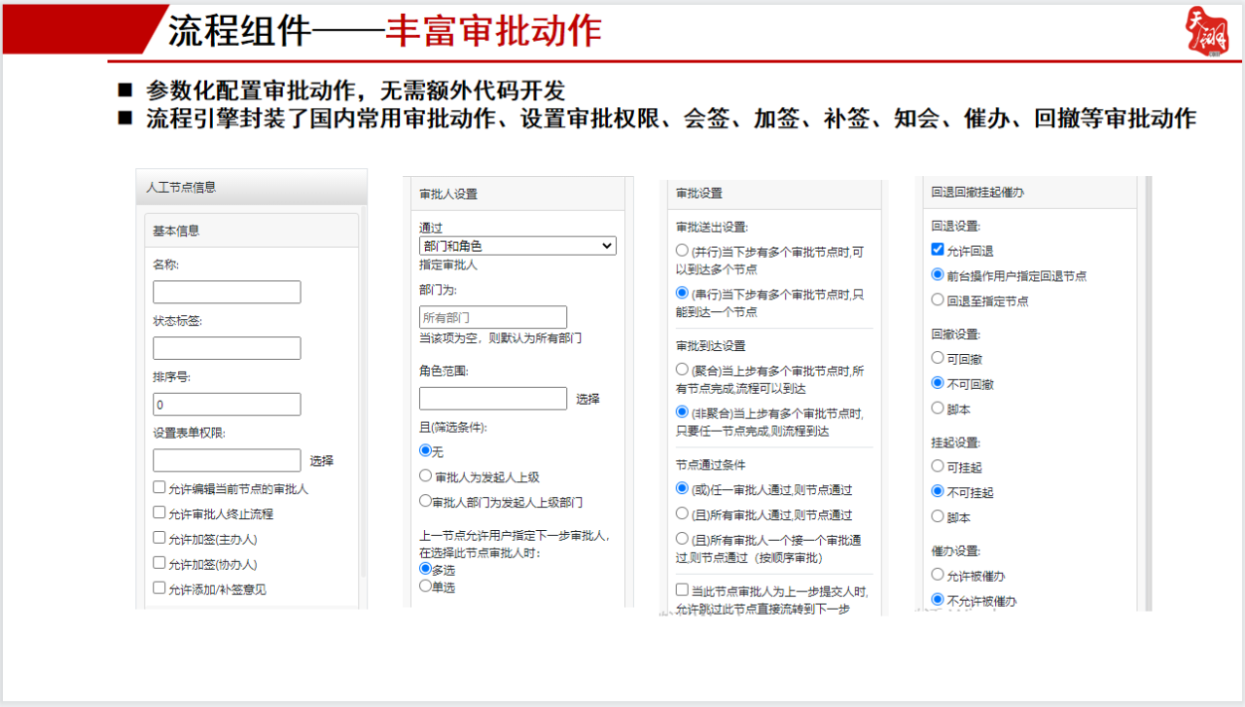Enable 允许编辑当前节点的审批人 checkbox
The image size is (1245, 707).
[159, 489]
